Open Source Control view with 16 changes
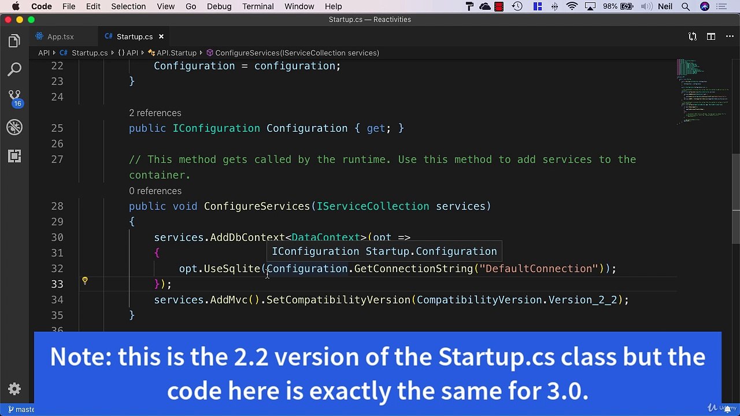This screenshot has width=740, height=416. coord(14,98)
